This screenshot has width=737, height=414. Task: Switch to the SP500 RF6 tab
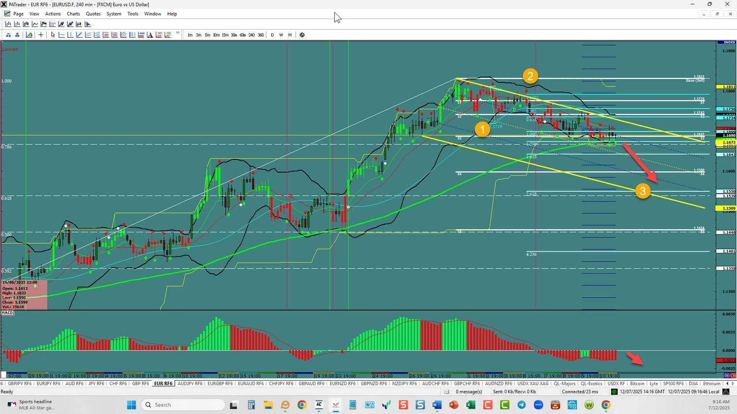(673, 384)
